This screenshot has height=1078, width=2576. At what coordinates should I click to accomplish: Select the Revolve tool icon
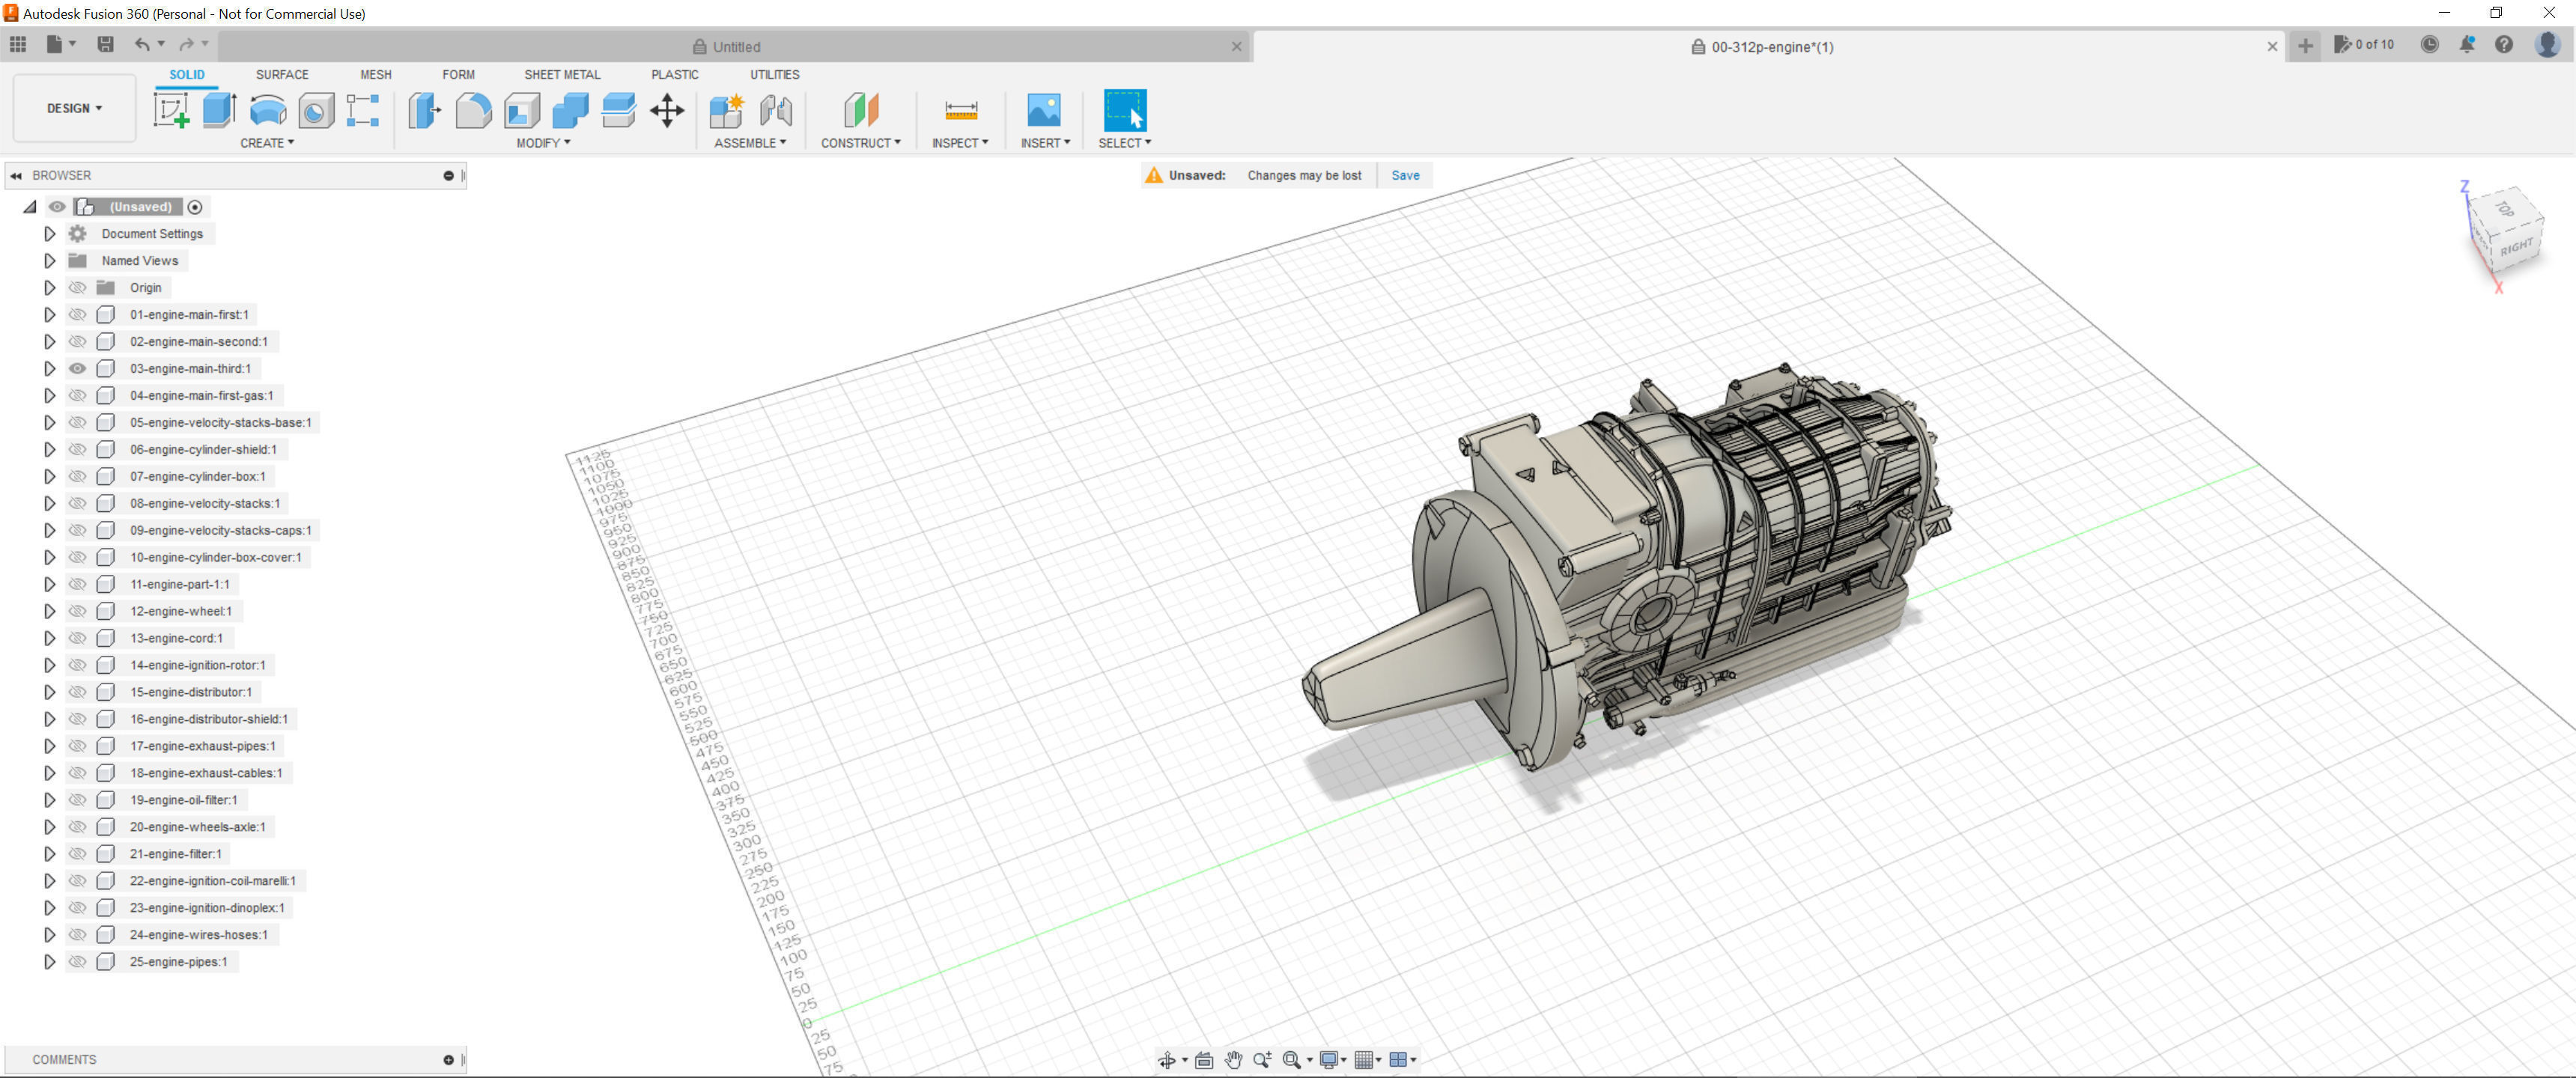[267, 110]
